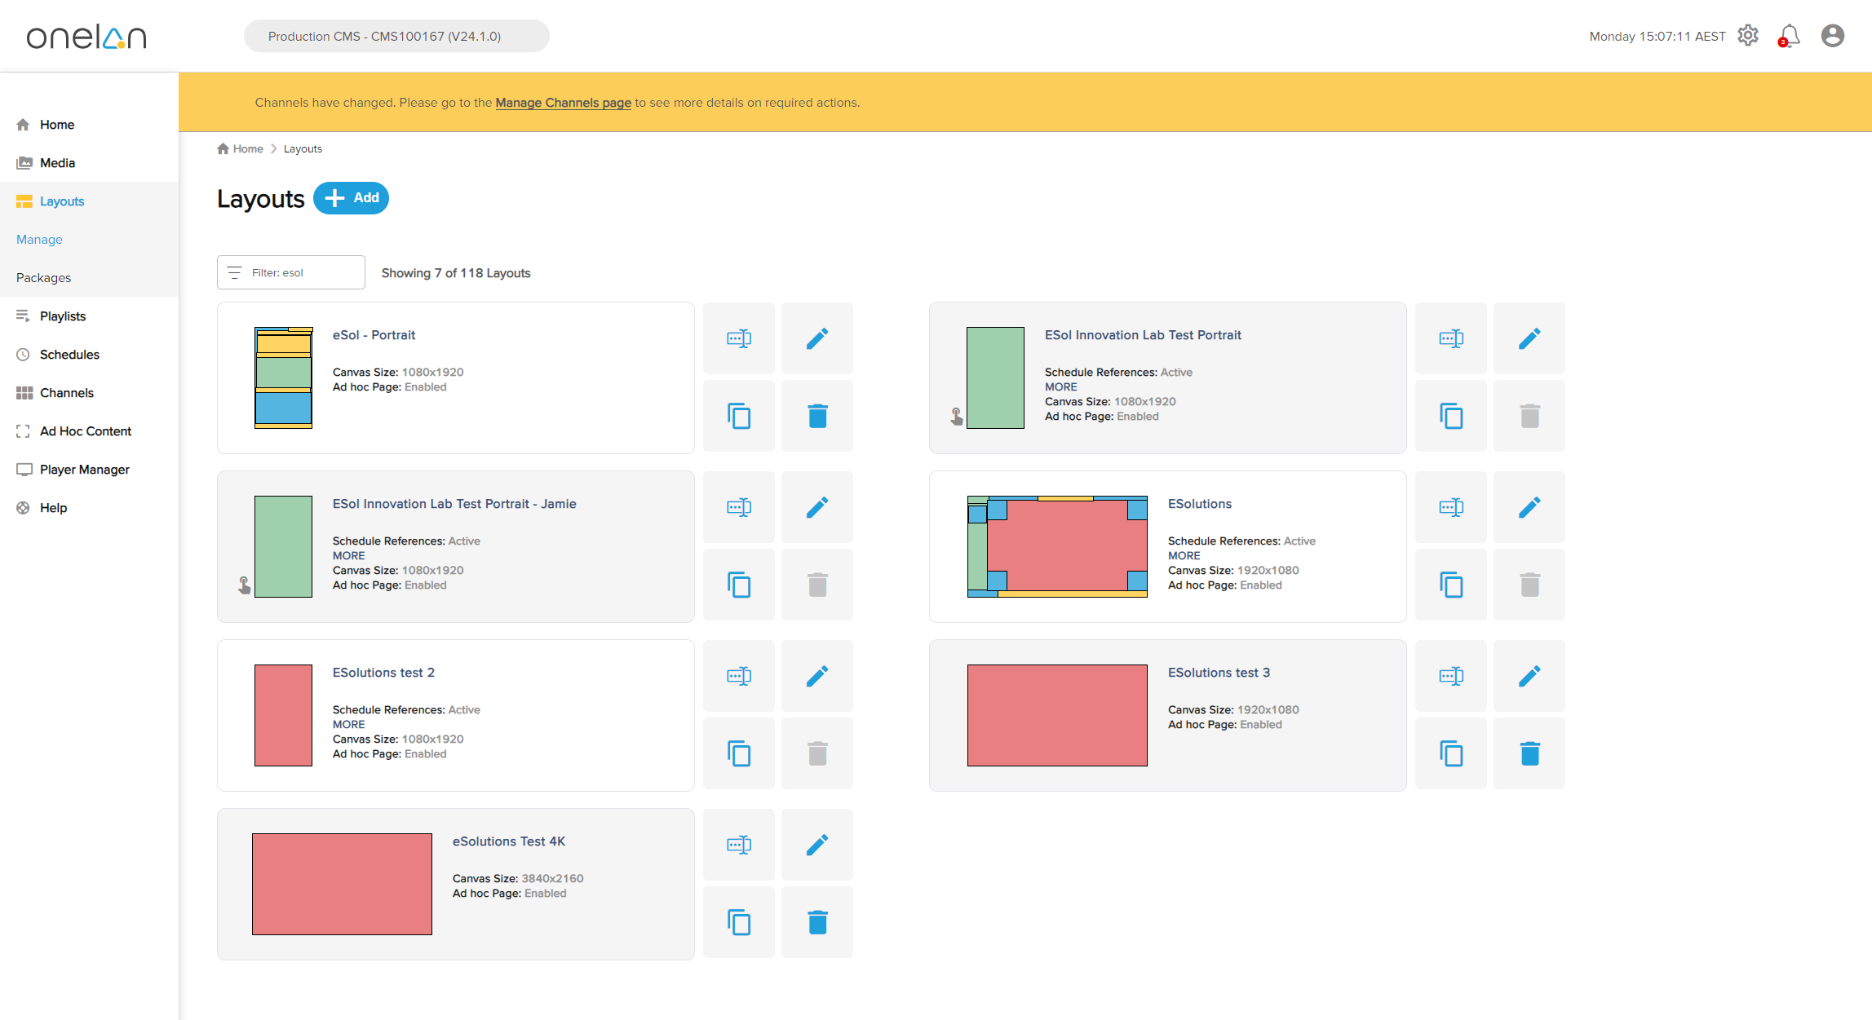The width and height of the screenshot is (1872, 1020).
Task: Duplicate the ESolutions test 2 layout
Action: click(738, 753)
